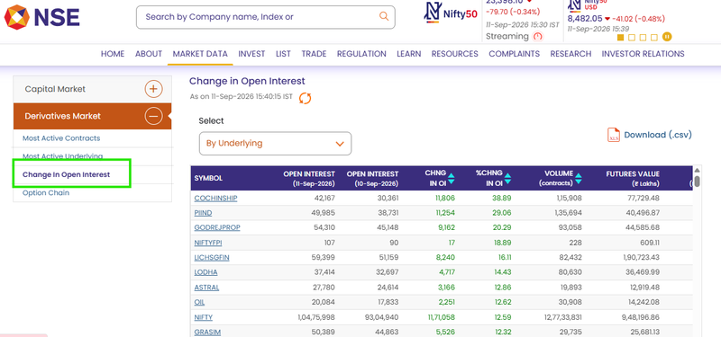The image size is (721, 337).
Task: Pause the index ticker carousel
Action: pyautogui.click(x=667, y=37)
